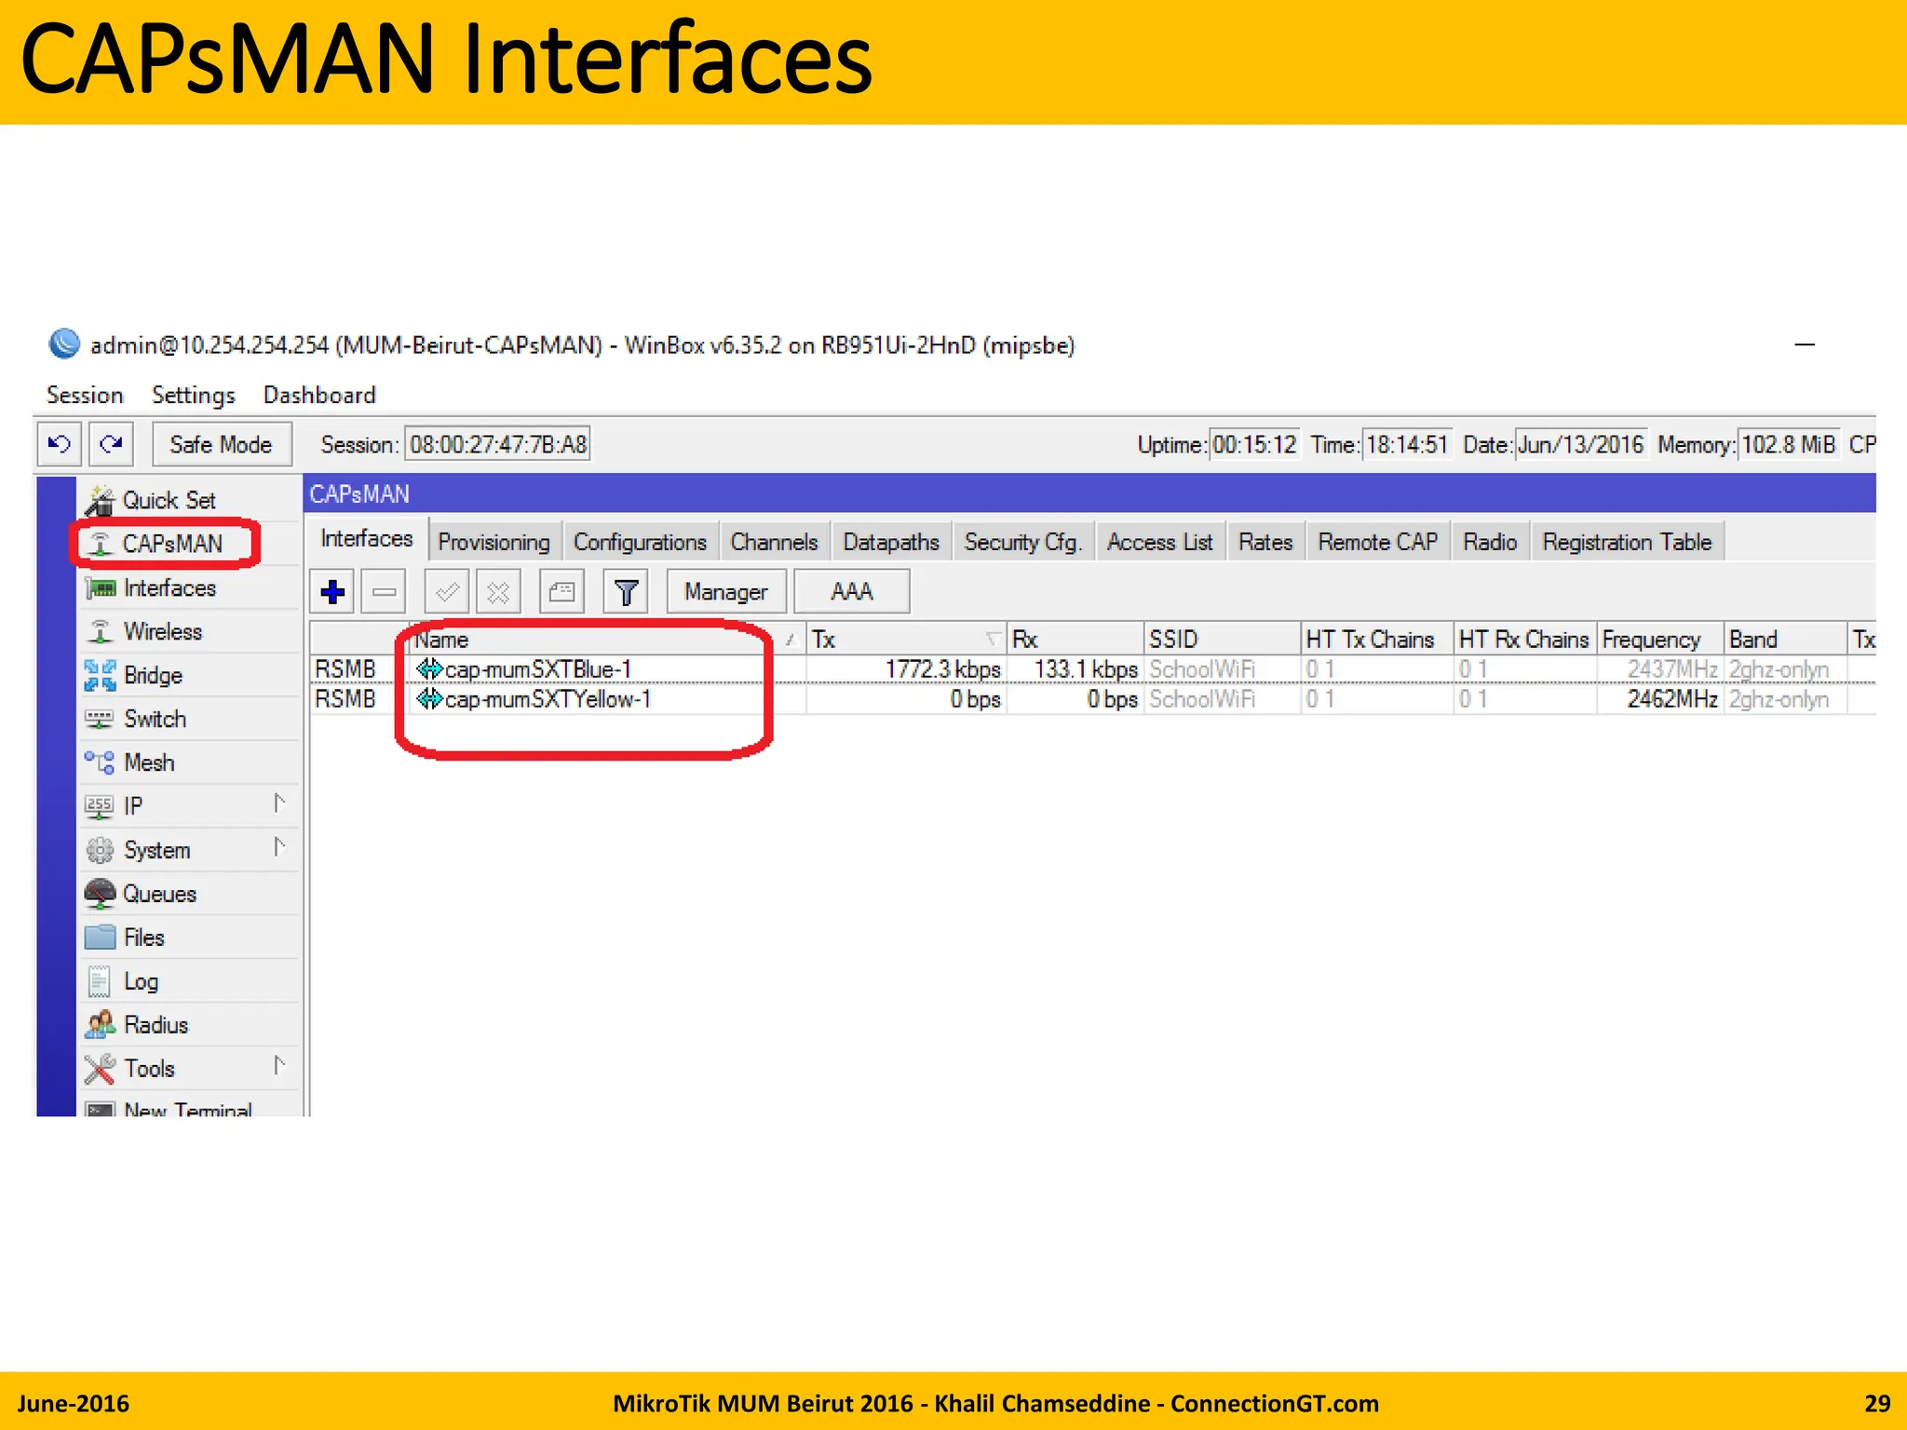Expand the Tools submenu arrow
Screen dimensions: 1907x1430
click(278, 1066)
